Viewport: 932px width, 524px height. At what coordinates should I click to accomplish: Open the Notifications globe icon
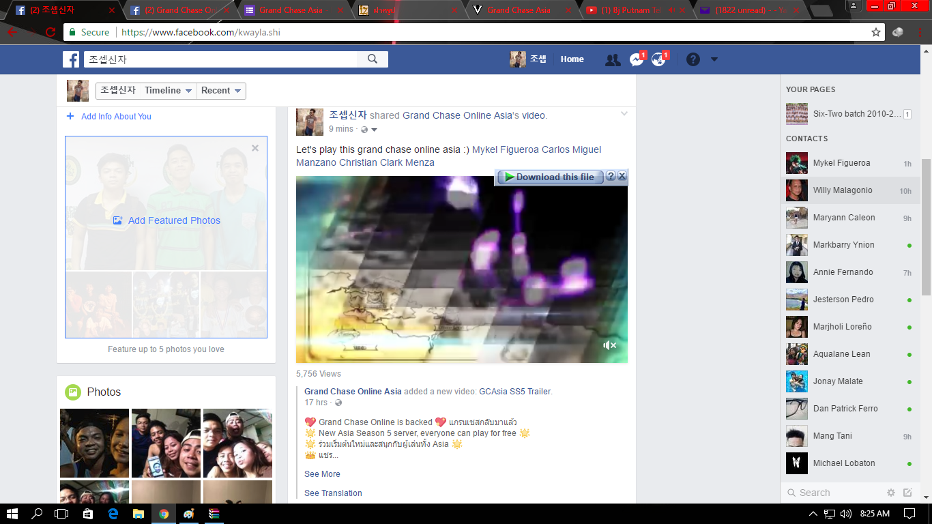(x=659, y=59)
